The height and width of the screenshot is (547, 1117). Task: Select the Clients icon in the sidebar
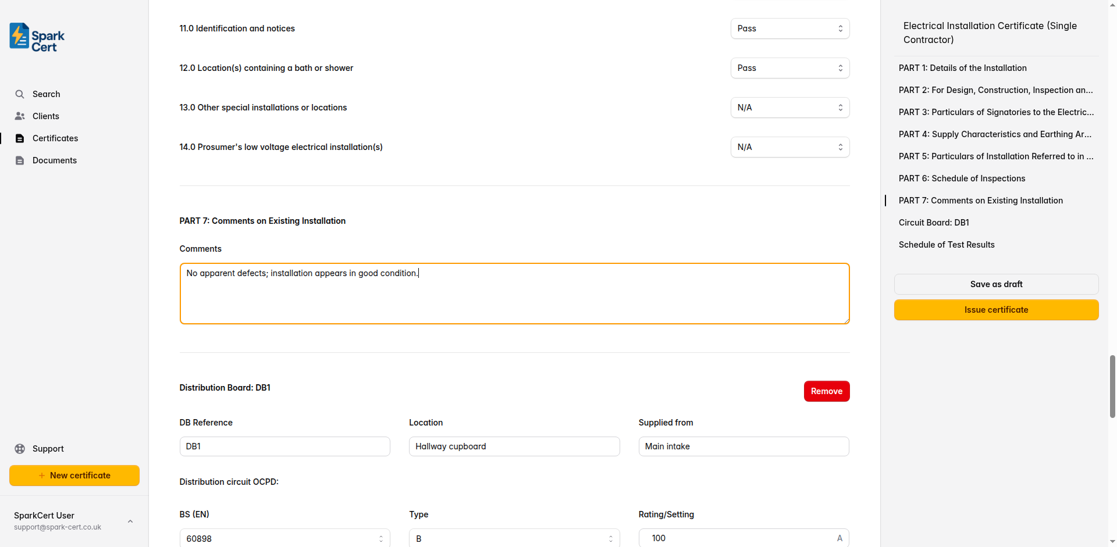20,116
